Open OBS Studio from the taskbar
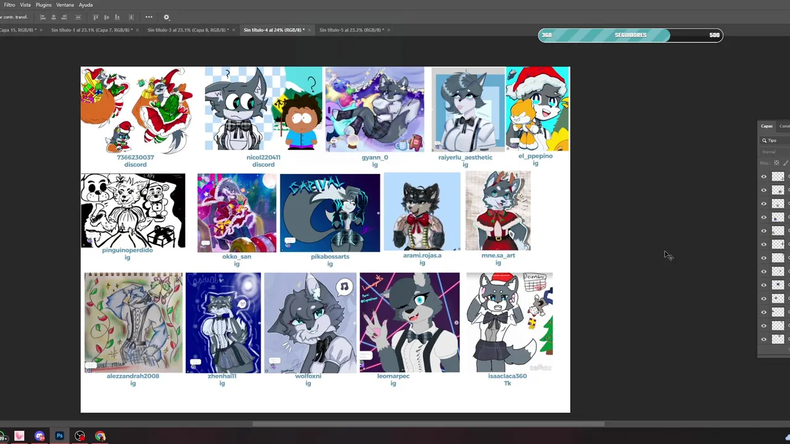Viewport: 790px width, 444px height. (80, 436)
